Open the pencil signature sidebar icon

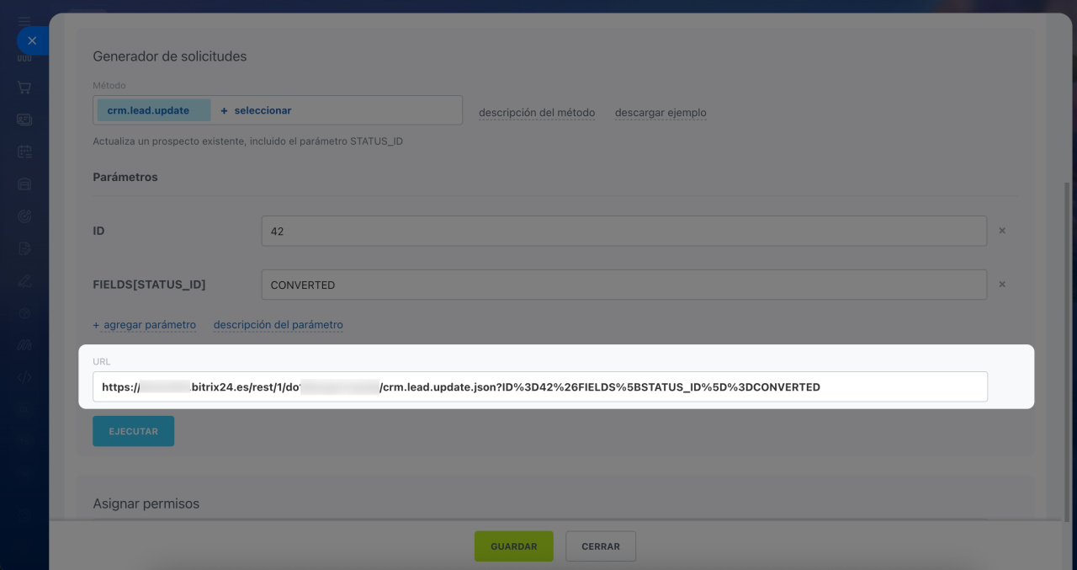(x=24, y=280)
